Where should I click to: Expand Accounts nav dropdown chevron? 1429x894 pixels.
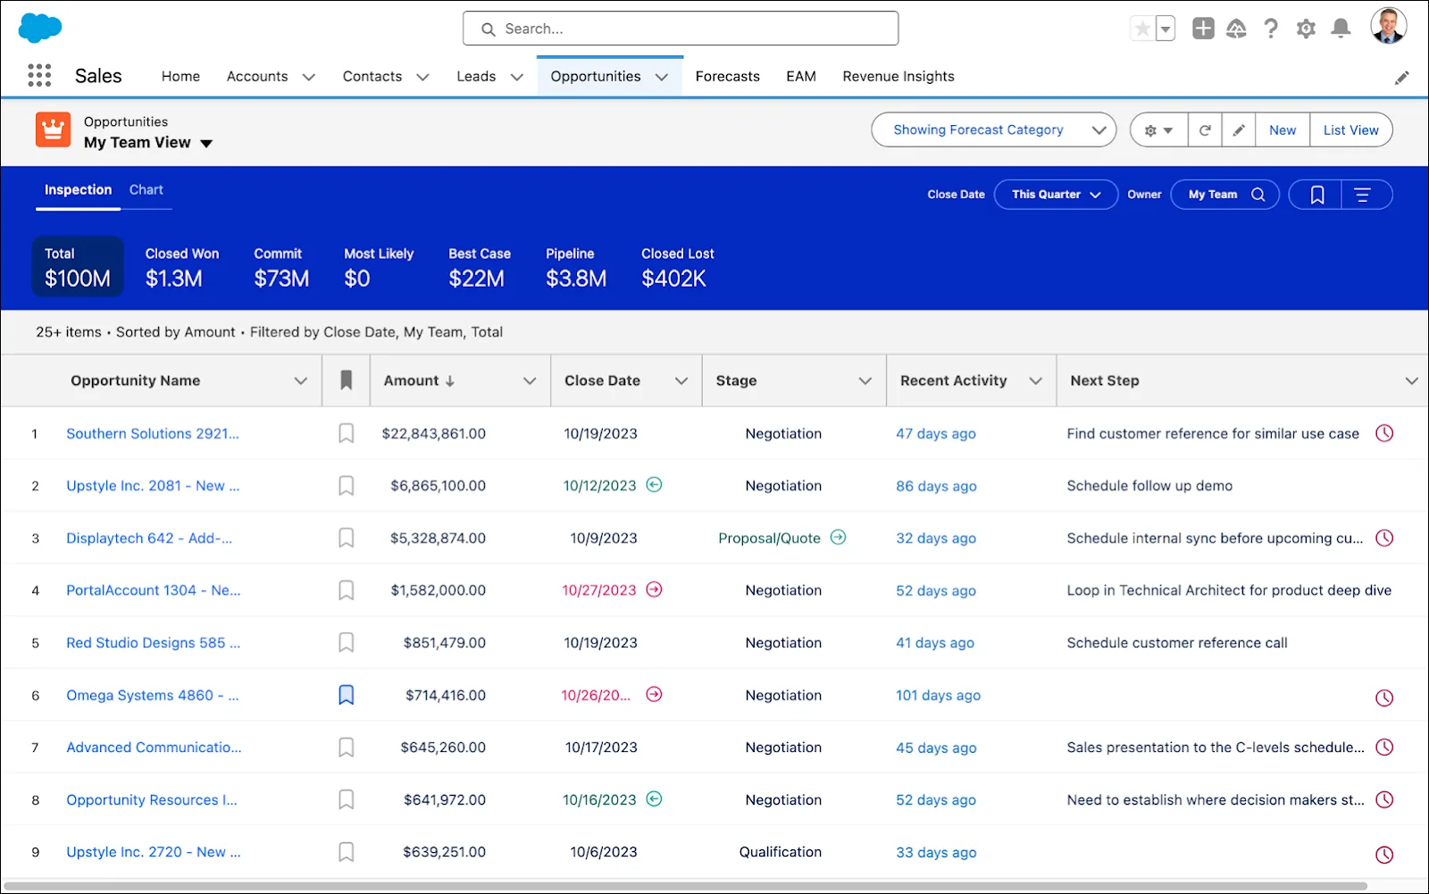[309, 77]
